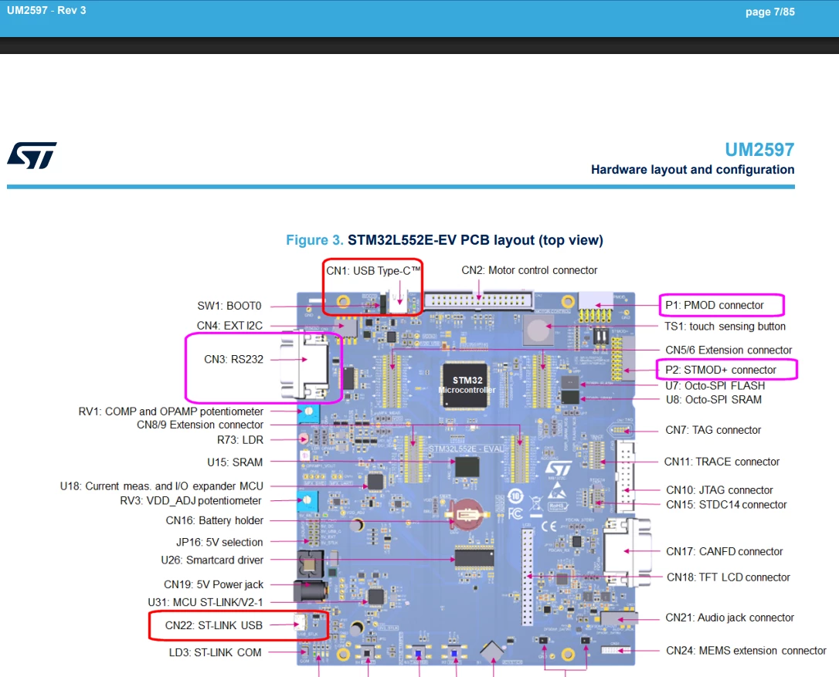The width and height of the screenshot is (839, 677).
Task: Click 'JP16: 5V selection' label
Action: pos(219,542)
